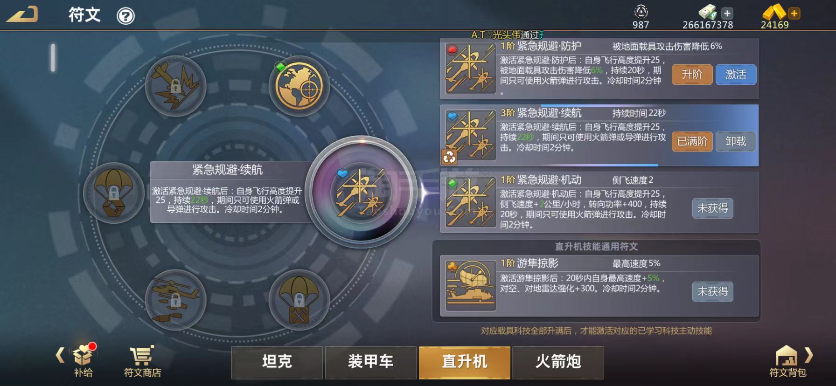Open the 符文商店 shop cart
This screenshot has width=836, height=386.
click(142, 362)
